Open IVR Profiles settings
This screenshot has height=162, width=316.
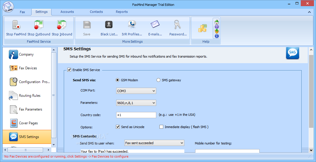pos(132,28)
